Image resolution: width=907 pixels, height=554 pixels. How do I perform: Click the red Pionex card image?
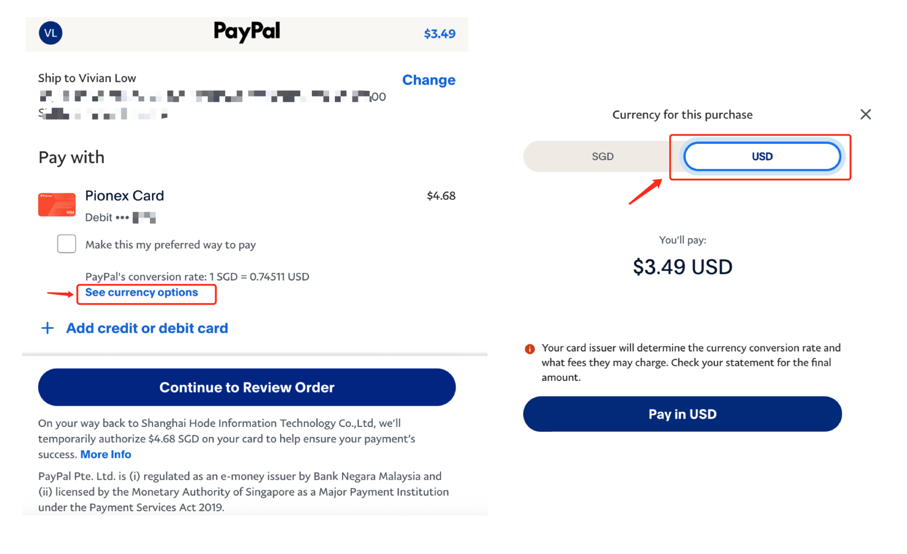[x=56, y=204]
